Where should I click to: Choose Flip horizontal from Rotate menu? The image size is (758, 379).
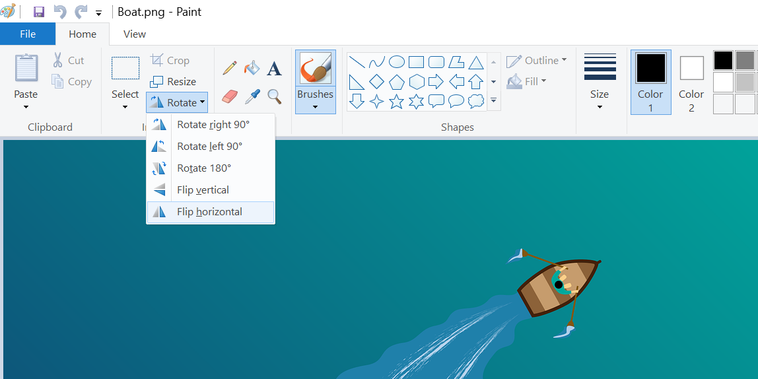pyautogui.click(x=209, y=212)
